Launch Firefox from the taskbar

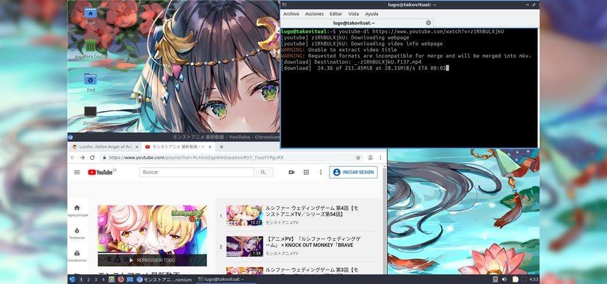pyautogui.click(x=120, y=279)
